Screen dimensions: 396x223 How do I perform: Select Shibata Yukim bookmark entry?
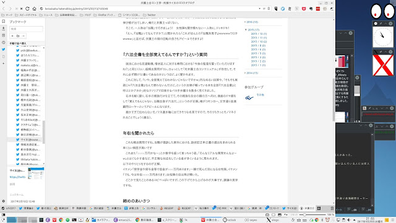tap(28, 159)
